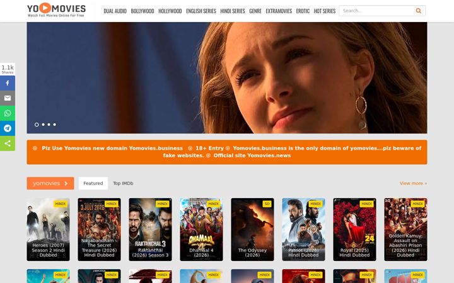Switch to the Top IMDb tab
Screen dimensions: 454x283
point(123,184)
